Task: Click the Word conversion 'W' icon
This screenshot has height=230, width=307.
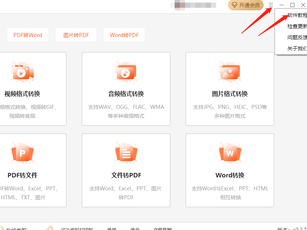Action: pyautogui.click(x=230, y=153)
